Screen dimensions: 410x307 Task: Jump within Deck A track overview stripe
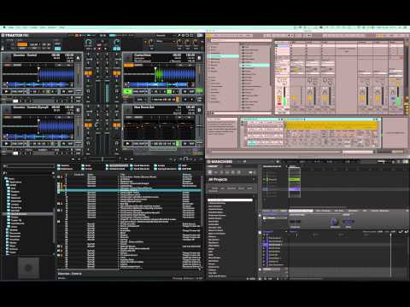[x=38, y=84]
